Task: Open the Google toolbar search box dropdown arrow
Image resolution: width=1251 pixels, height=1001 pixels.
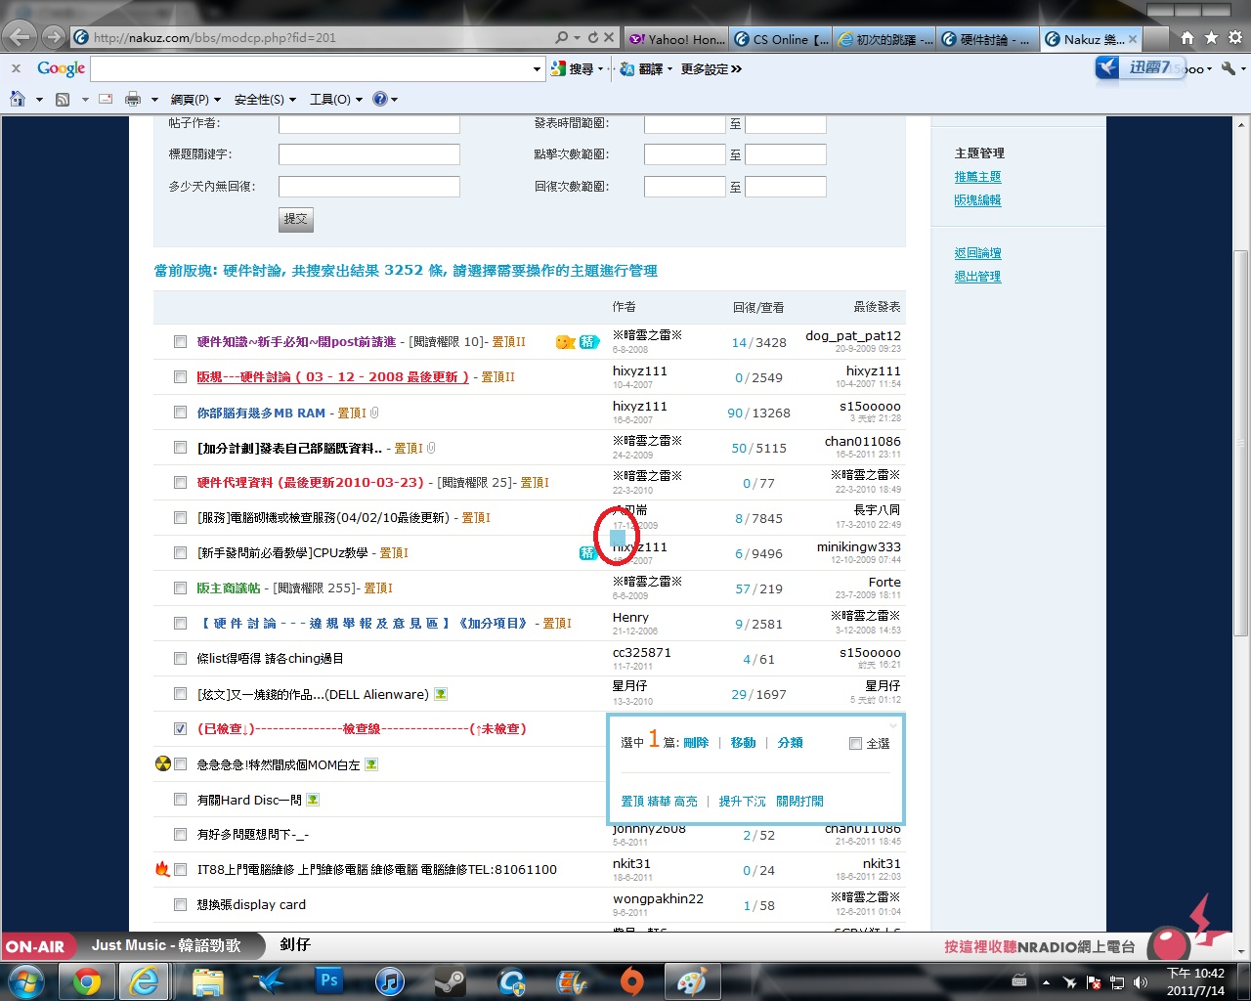Action: (537, 69)
